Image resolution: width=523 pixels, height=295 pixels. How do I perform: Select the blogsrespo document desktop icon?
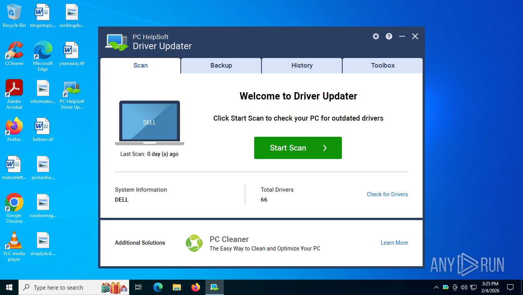[43, 16]
